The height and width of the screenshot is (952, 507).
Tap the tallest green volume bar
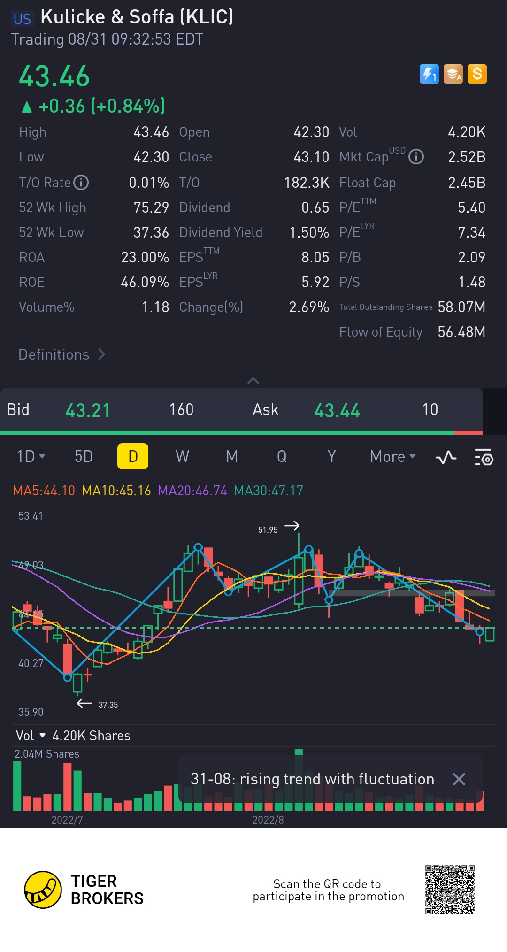tap(299, 780)
